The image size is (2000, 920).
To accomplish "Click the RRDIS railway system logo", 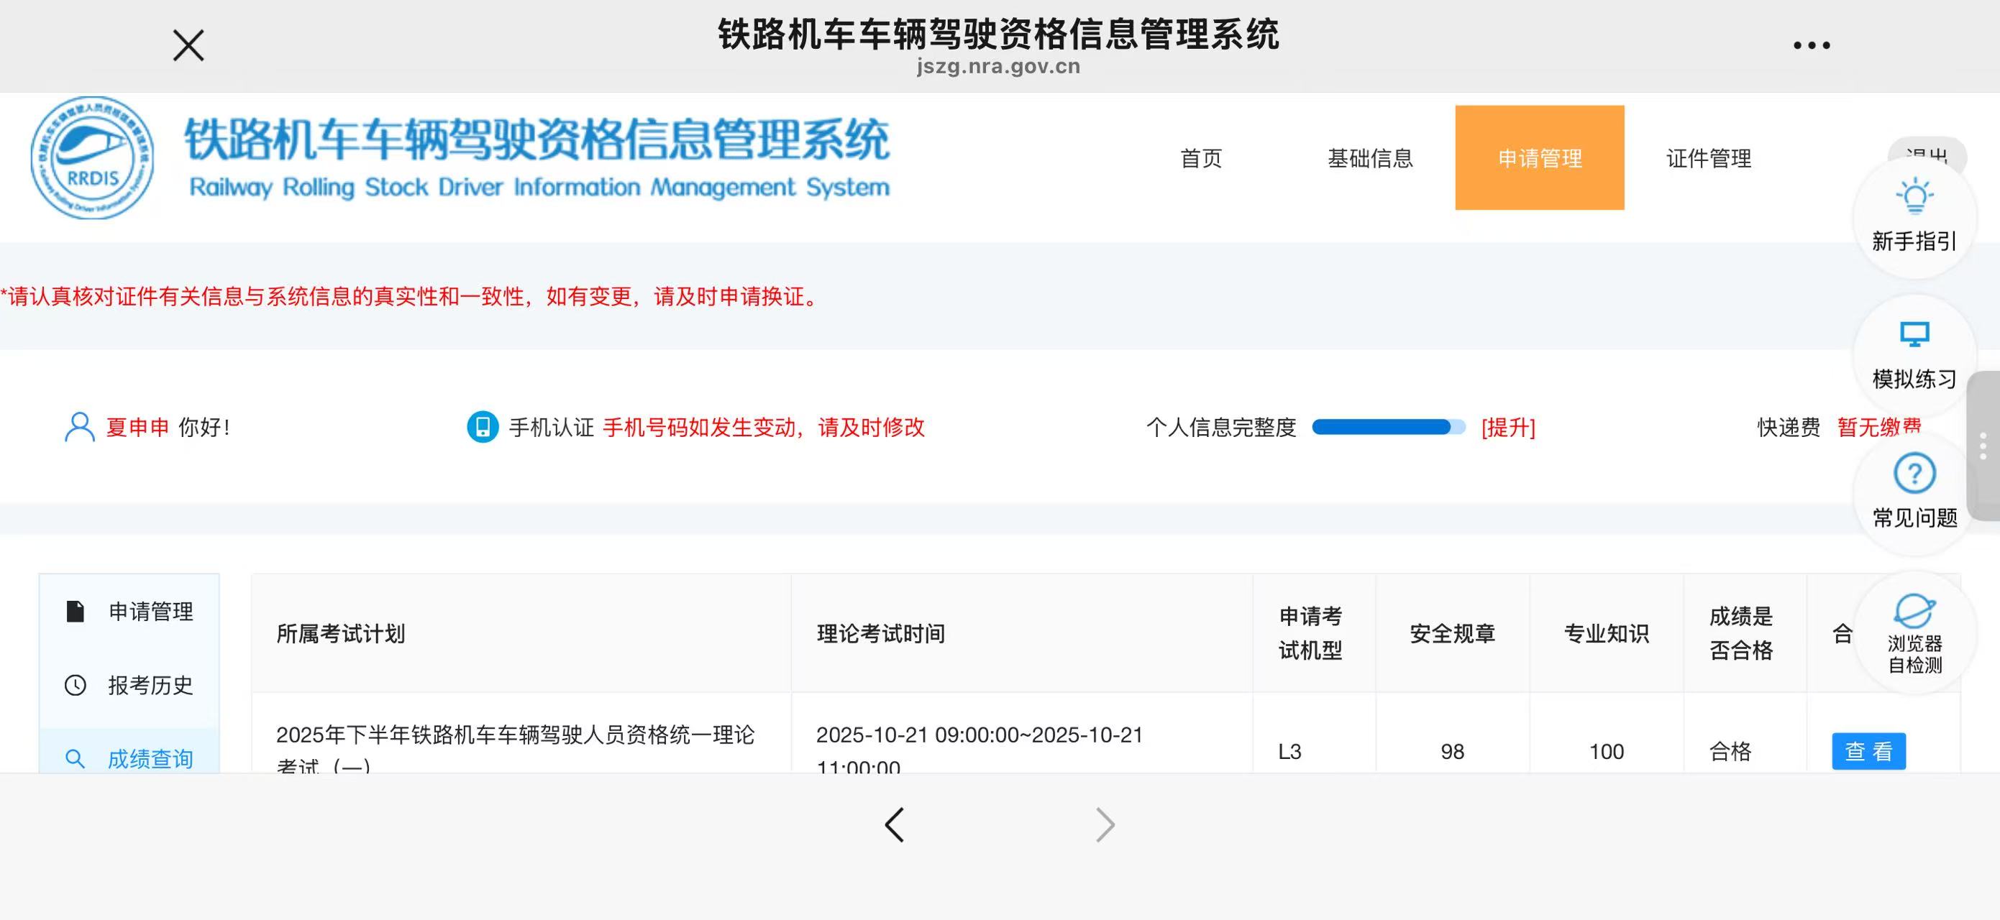I will point(92,158).
